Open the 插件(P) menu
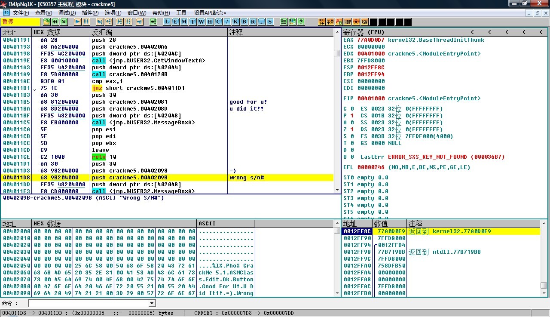The image size is (550, 317). coord(90,13)
